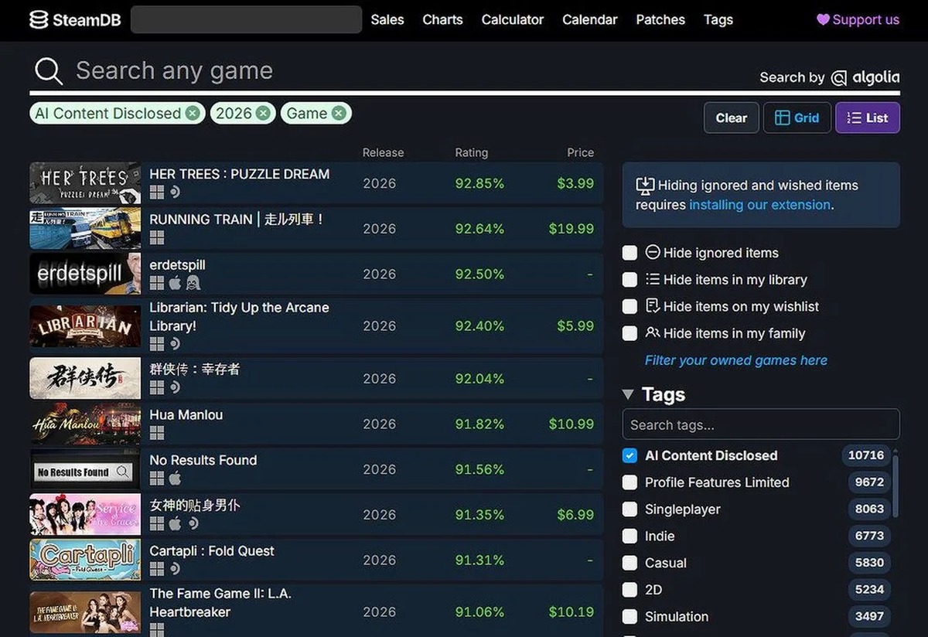The height and width of the screenshot is (637, 928).
Task: Open the Calendar menu item
Action: [x=590, y=20]
